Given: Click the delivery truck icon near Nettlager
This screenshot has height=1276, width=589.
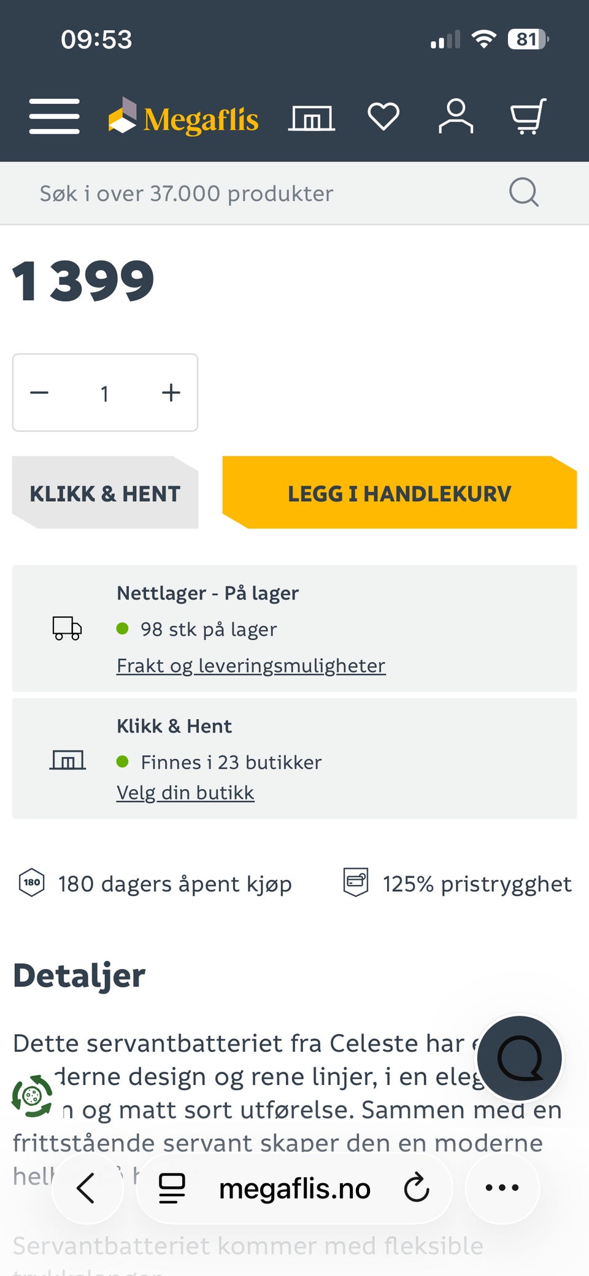Looking at the screenshot, I should point(67,628).
